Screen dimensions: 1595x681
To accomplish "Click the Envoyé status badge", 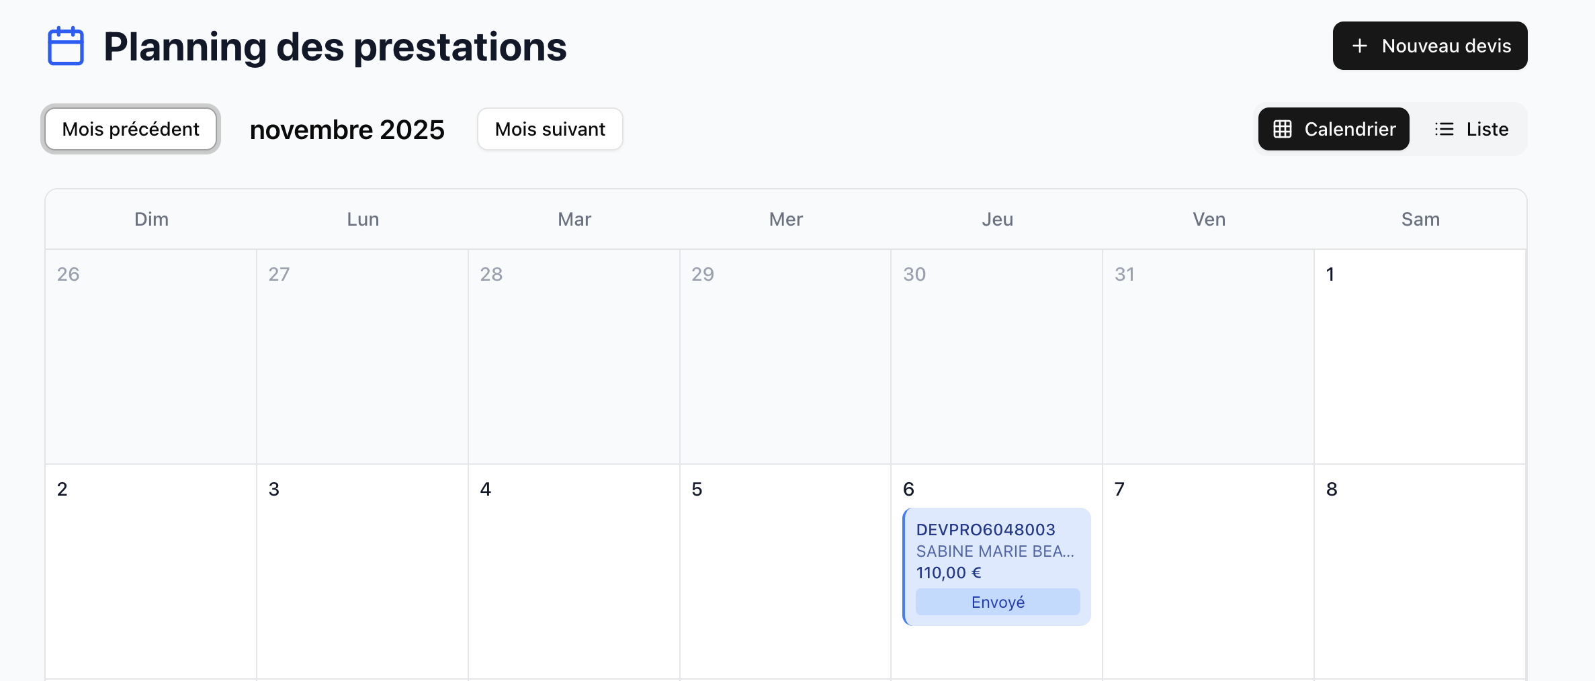I will pyautogui.click(x=998, y=602).
